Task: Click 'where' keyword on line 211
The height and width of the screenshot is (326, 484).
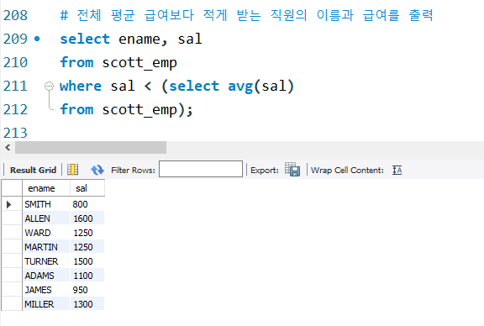Action: click(81, 86)
